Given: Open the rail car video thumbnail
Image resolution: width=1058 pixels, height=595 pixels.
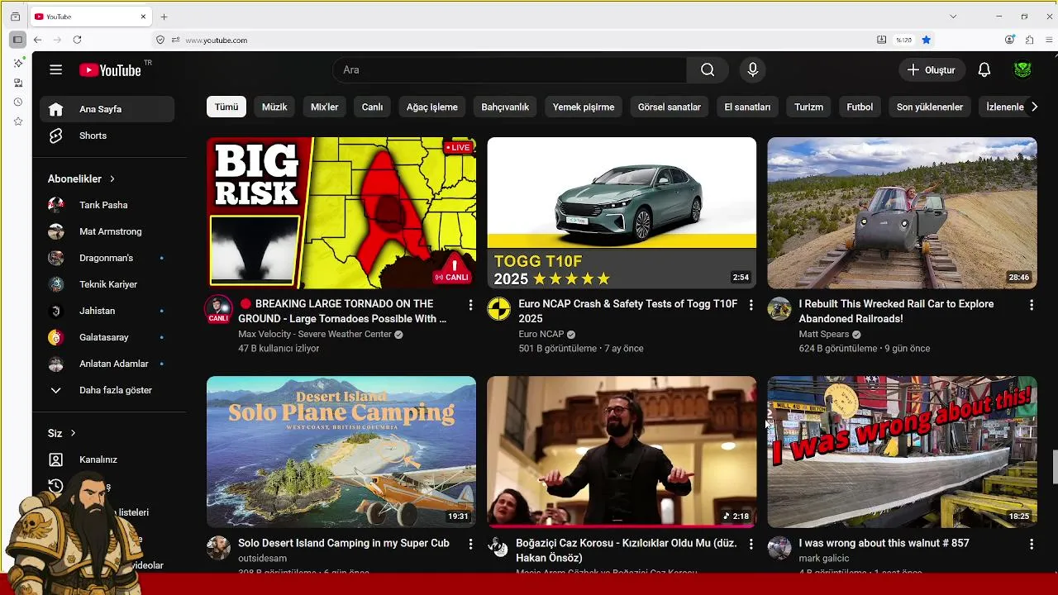Looking at the screenshot, I should tap(902, 213).
